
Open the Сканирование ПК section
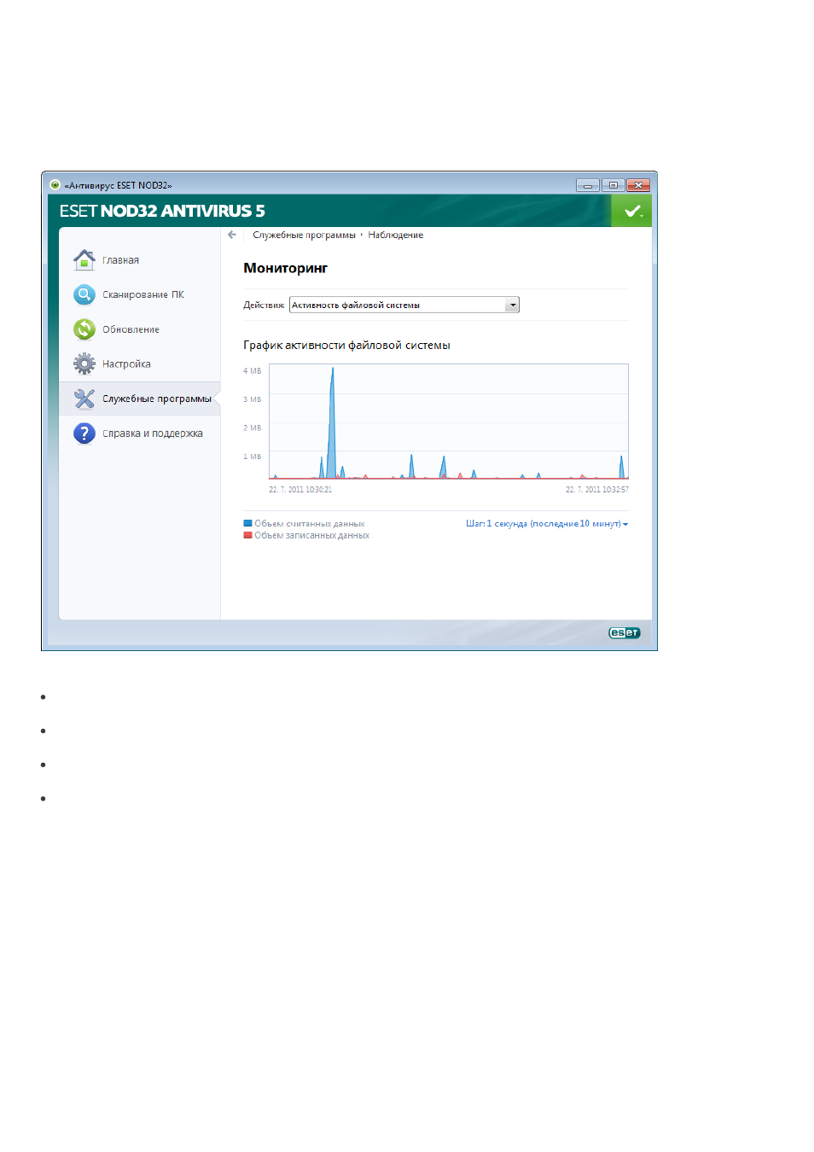tap(143, 294)
